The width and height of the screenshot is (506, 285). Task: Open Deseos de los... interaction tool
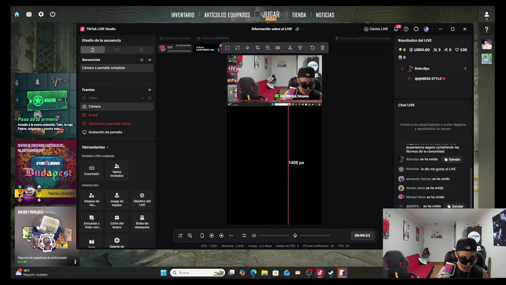[x=91, y=199]
